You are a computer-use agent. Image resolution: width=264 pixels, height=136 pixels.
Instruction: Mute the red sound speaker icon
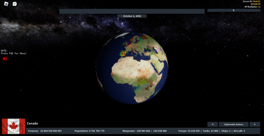point(5,59)
